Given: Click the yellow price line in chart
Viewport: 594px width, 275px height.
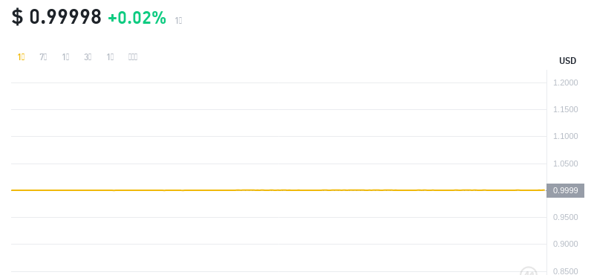Looking at the screenshot, I should pyautogui.click(x=278, y=190).
